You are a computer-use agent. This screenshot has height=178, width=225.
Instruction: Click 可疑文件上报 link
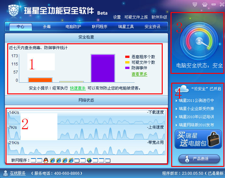point(136,17)
